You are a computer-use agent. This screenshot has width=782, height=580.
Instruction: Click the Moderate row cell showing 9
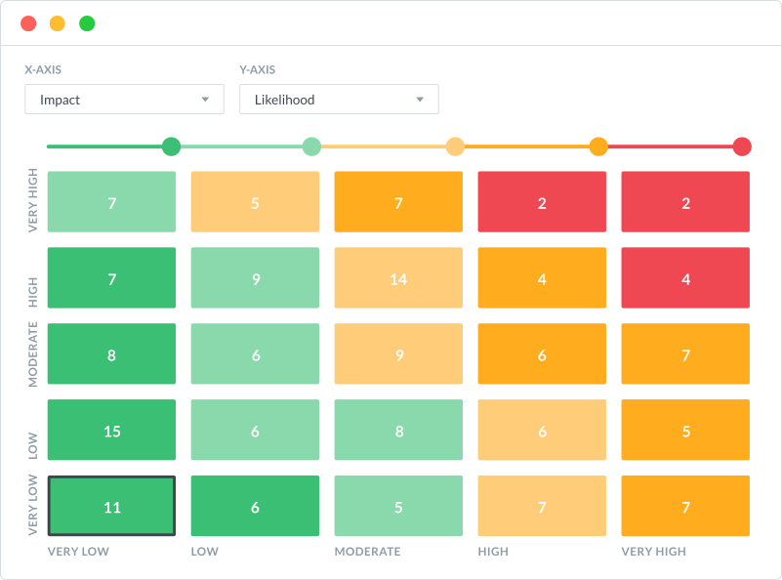click(398, 353)
